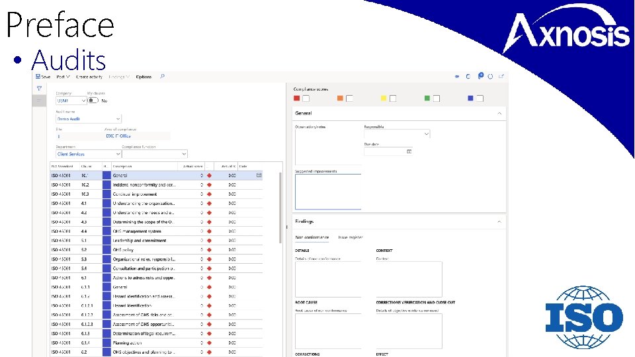Sort by the Description column header
Image resolution: width=635 pixels, height=357 pixels.
[x=122, y=167]
